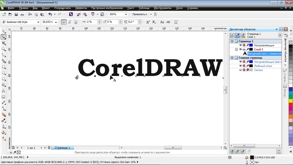Select the Table tool in the toolbox
This screenshot has height=165, width=293.
[3, 97]
